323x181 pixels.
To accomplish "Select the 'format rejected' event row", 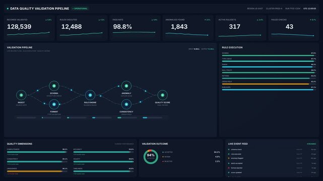I will (272, 168).
